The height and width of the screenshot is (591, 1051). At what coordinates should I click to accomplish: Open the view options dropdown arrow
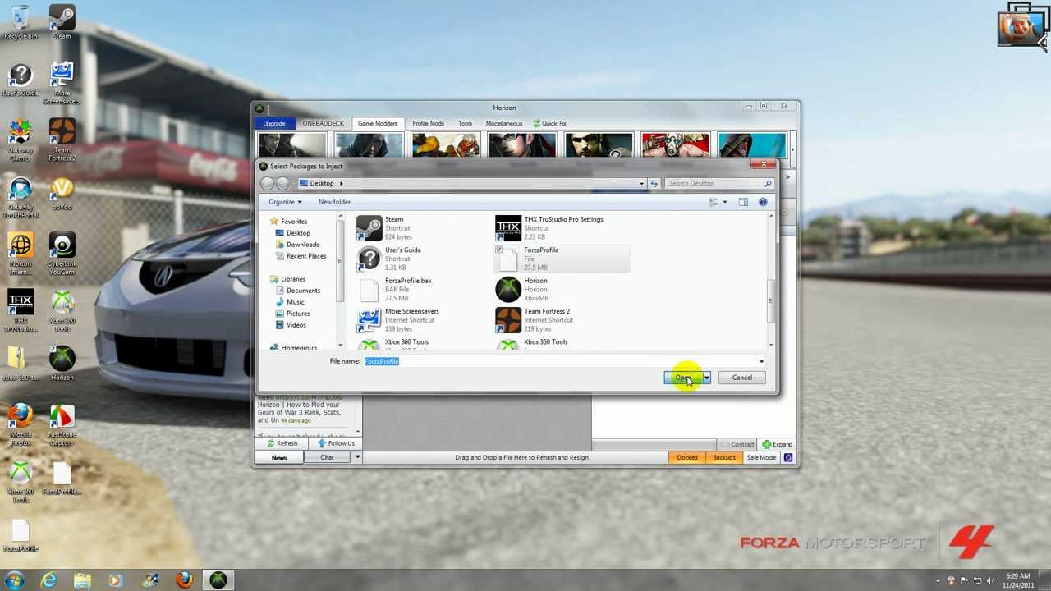[724, 202]
